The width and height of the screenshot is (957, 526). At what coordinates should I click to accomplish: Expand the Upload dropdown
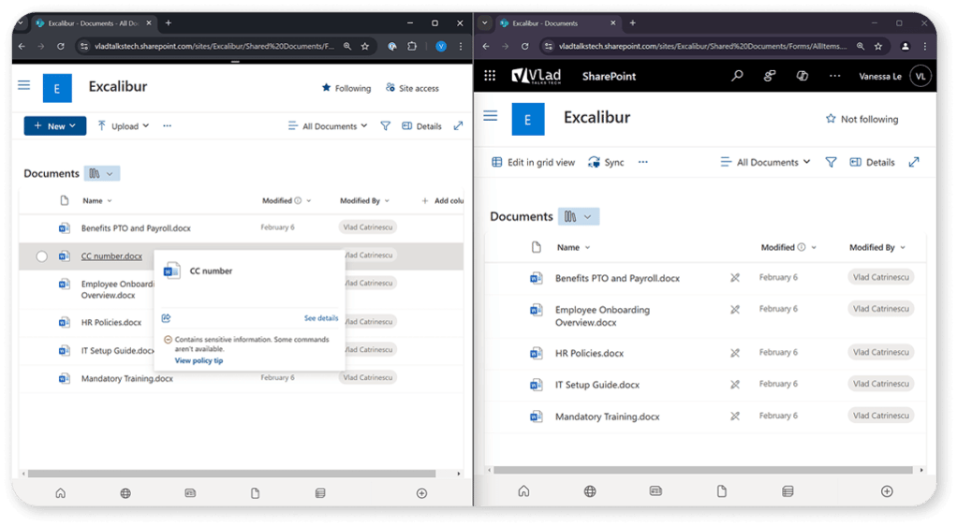pos(146,125)
